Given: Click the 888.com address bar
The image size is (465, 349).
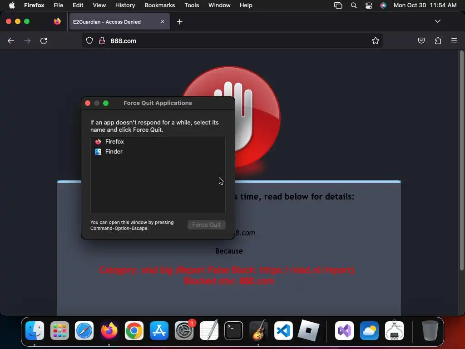Looking at the screenshot, I should 232,40.
